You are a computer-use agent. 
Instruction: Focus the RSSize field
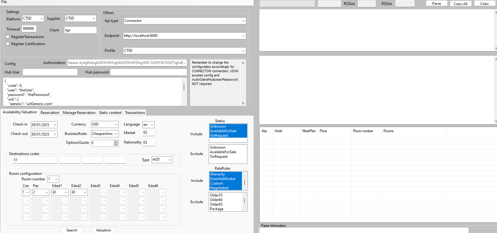pos(405,4)
